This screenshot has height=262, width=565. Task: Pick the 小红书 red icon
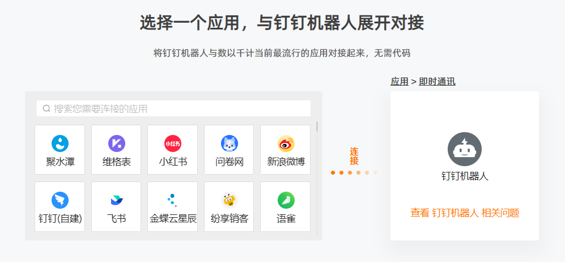point(173,143)
